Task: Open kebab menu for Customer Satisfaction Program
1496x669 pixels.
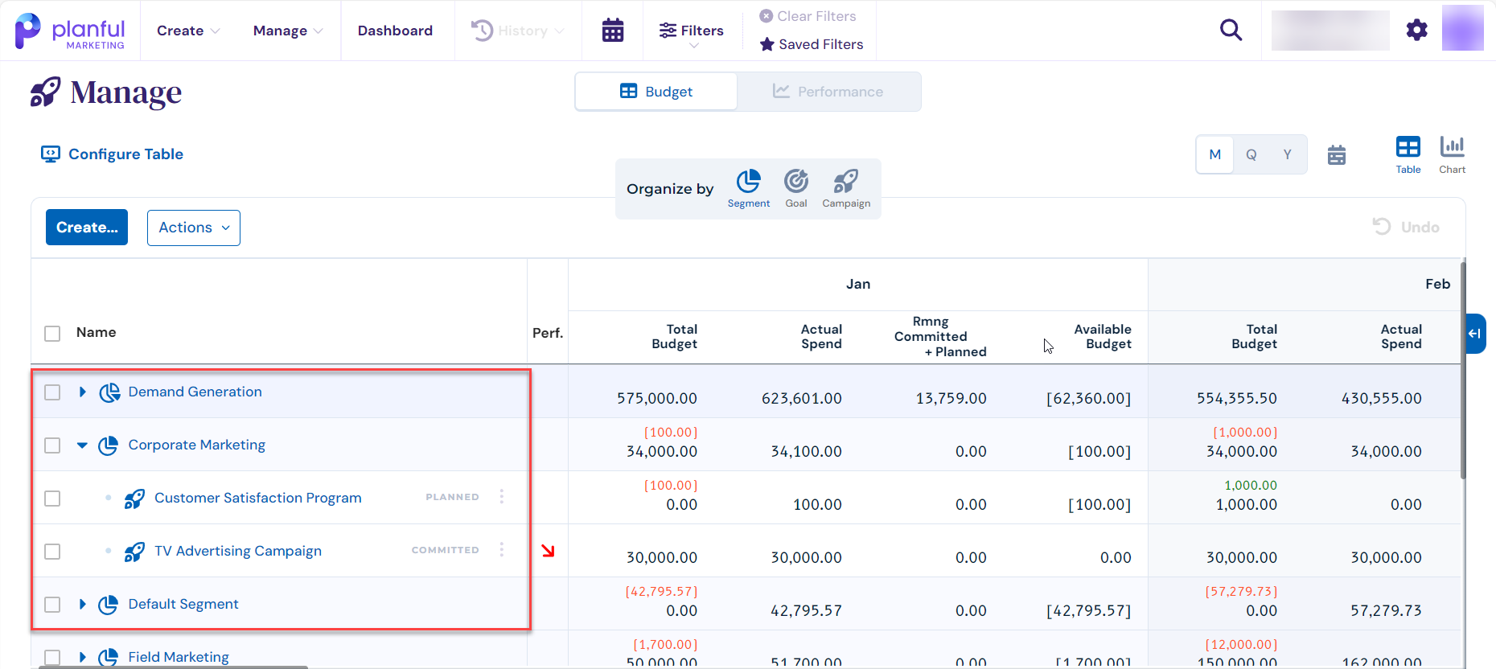Action: tap(502, 497)
